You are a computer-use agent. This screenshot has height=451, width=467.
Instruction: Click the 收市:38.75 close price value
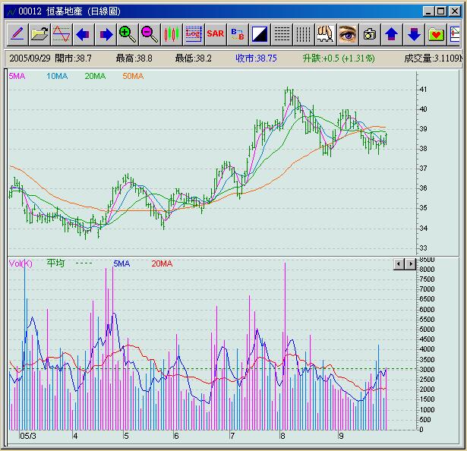256,58
